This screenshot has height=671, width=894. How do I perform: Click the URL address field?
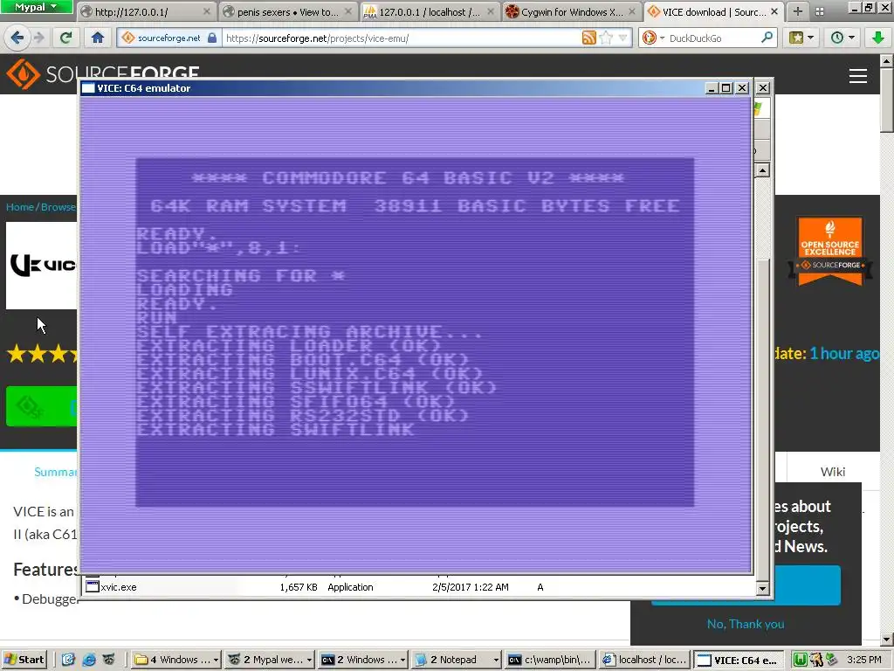pos(399,38)
